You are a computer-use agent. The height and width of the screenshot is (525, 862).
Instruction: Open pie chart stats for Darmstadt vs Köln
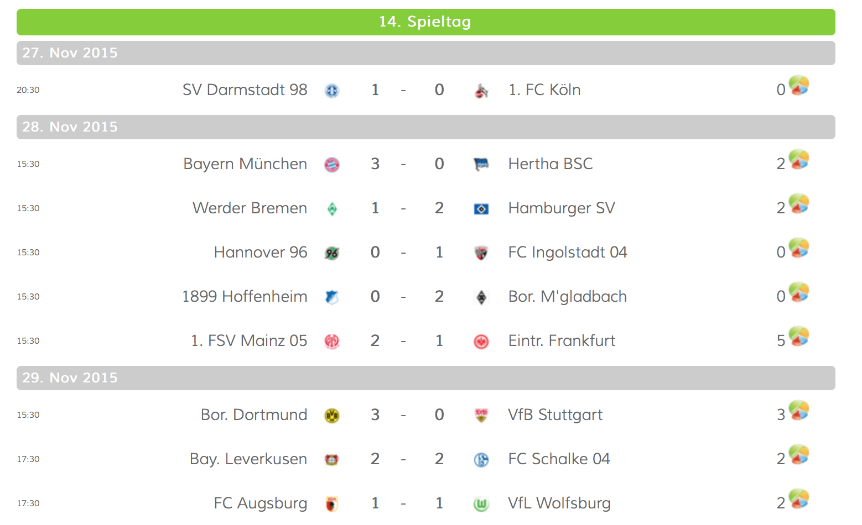[798, 85]
